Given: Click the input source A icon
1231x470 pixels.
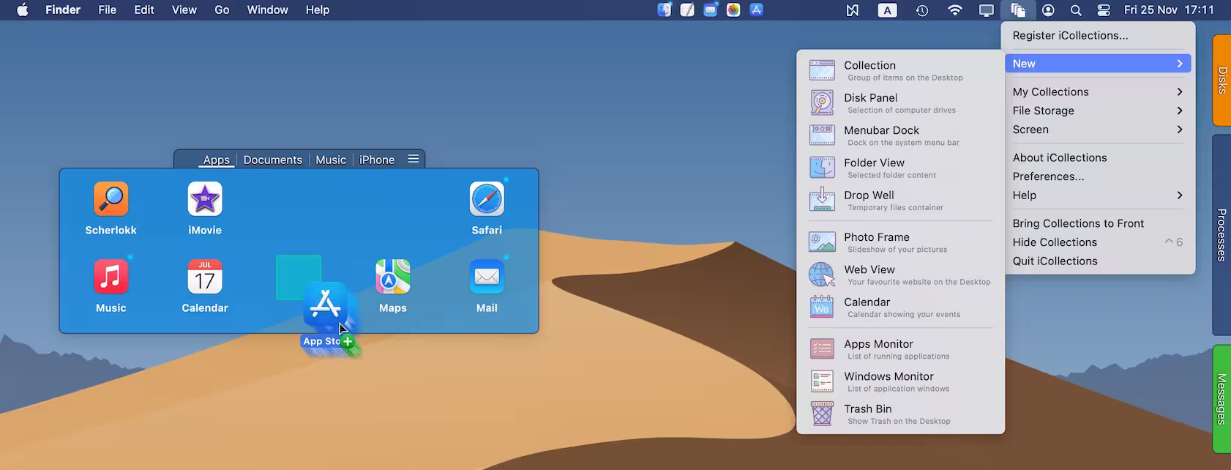Looking at the screenshot, I should pyautogui.click(x=887, y=10).
